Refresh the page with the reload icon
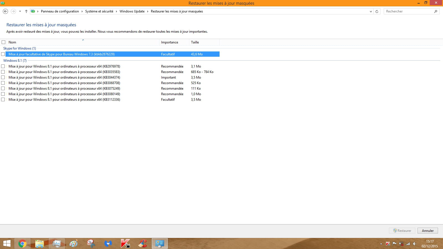Image resolution: width=443 pixels, height=249 pixels. (x=377, y=11)
